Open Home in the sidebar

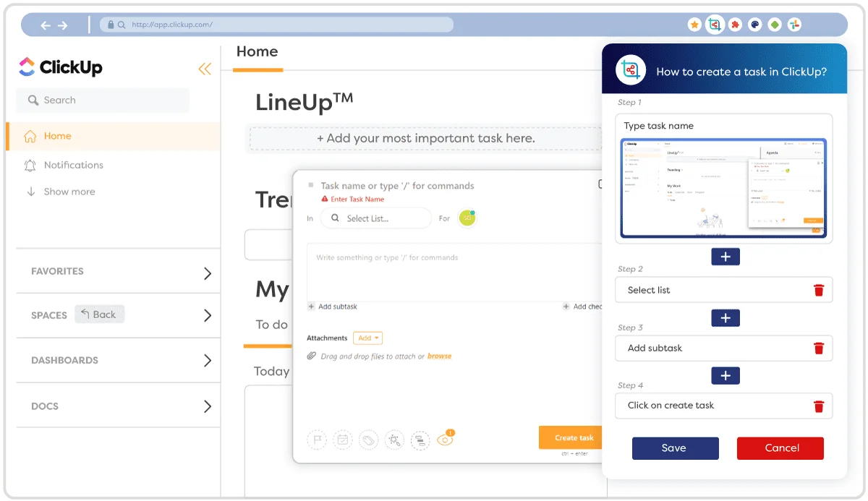pyautogui.click(x=113, y=136)
